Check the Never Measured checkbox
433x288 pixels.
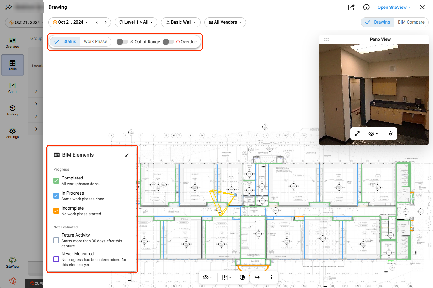[56, 259]
